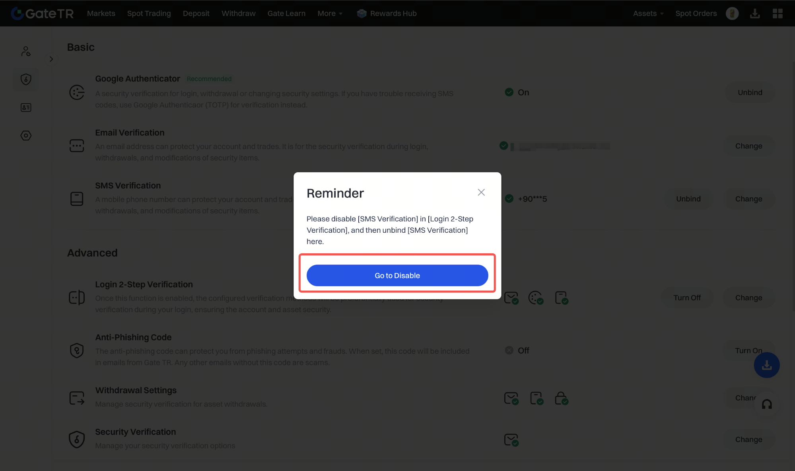Click the GateTR logo

42,14
